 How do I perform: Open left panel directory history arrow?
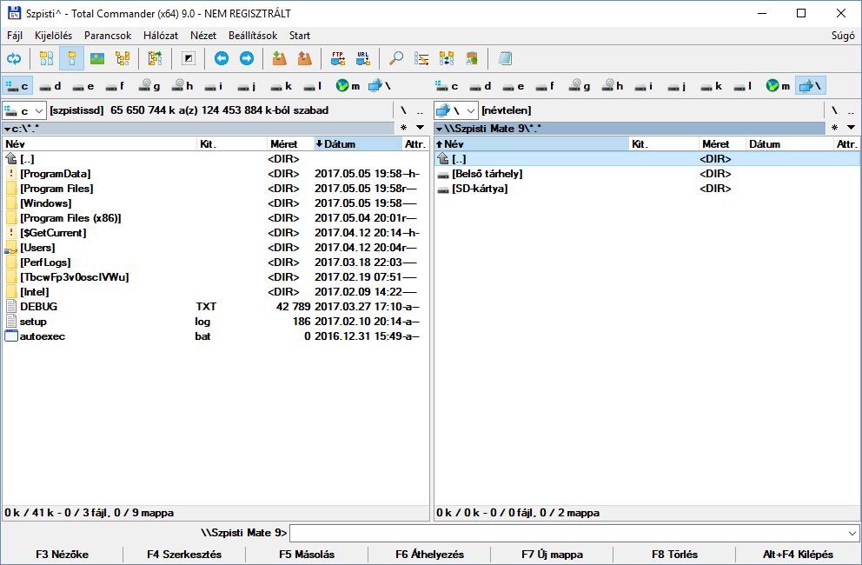(421, 128)
